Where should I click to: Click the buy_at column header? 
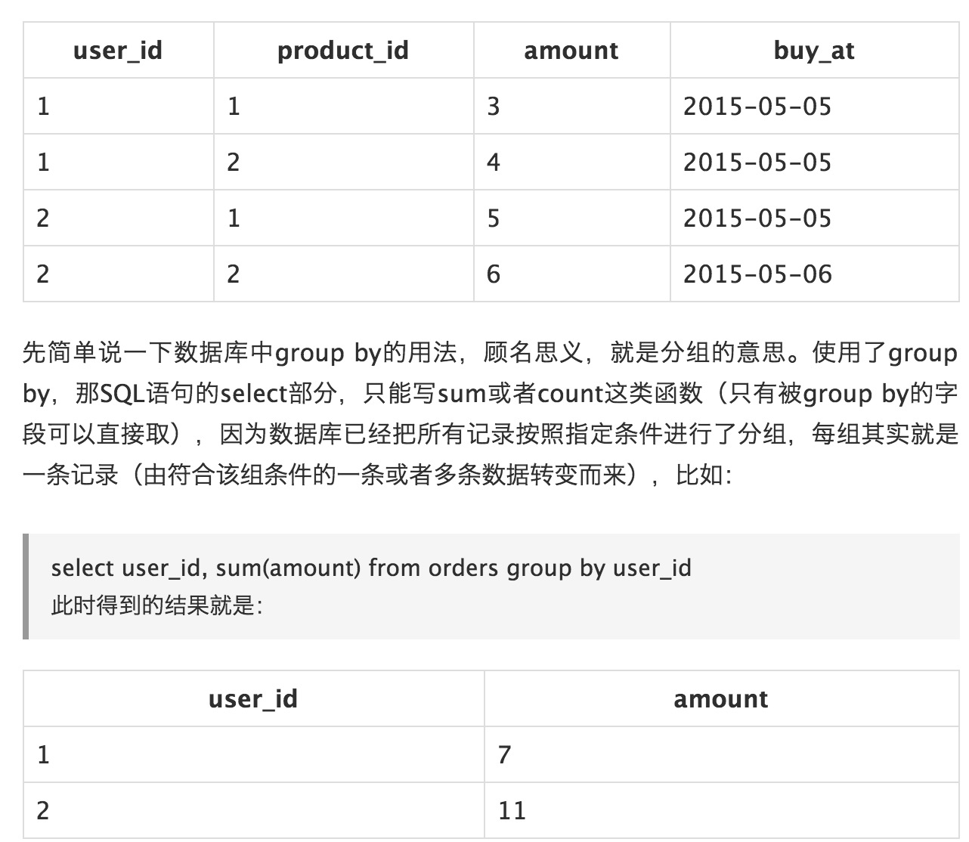tap(814, 51)
